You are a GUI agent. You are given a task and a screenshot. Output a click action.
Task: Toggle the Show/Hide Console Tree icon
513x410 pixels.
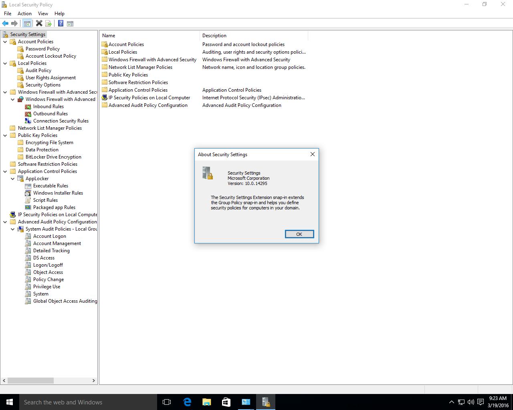coord(27,24)
